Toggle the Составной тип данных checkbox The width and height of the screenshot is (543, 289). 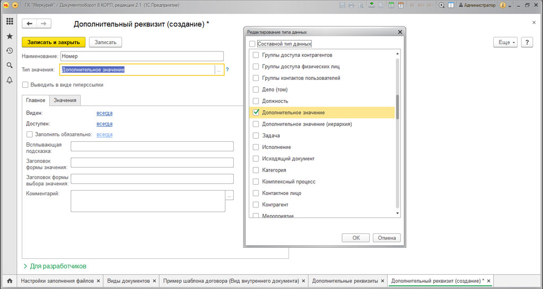[252, 44]
